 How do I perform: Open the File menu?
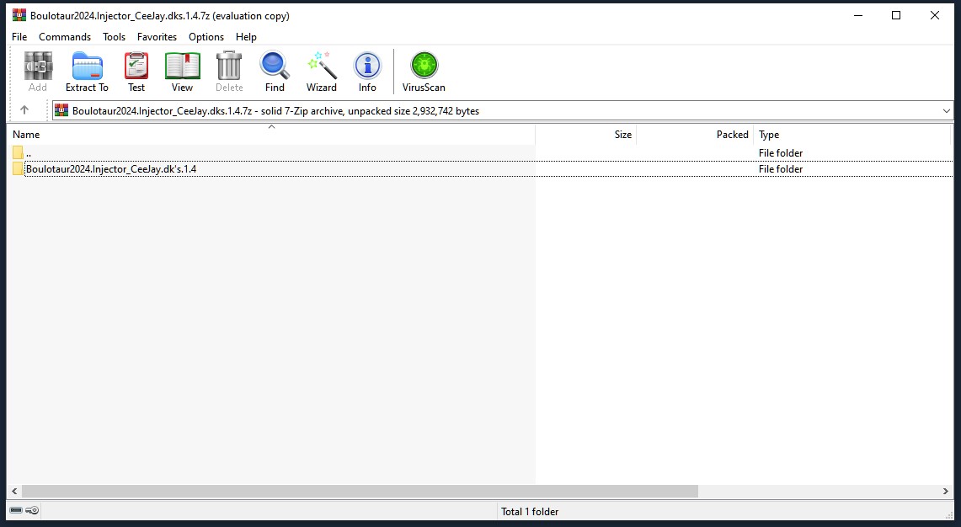click(19, 37)
